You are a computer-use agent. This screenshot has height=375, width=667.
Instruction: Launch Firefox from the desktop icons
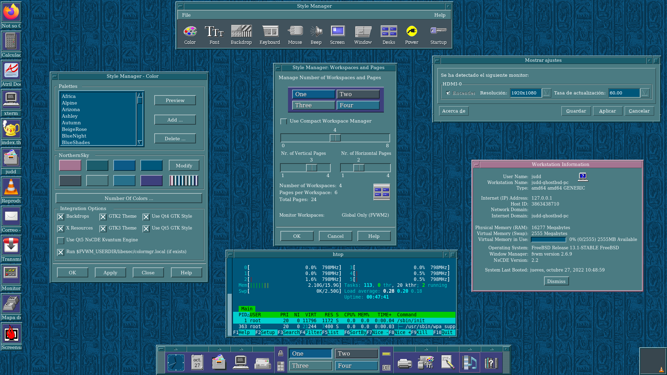pyautogui.click(x=11, y=12)
